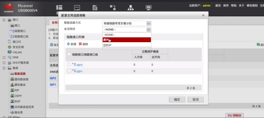Screen dimensions: 264x118
Task: Click 修改密码 in the top menu
Action: coord(252,5)
